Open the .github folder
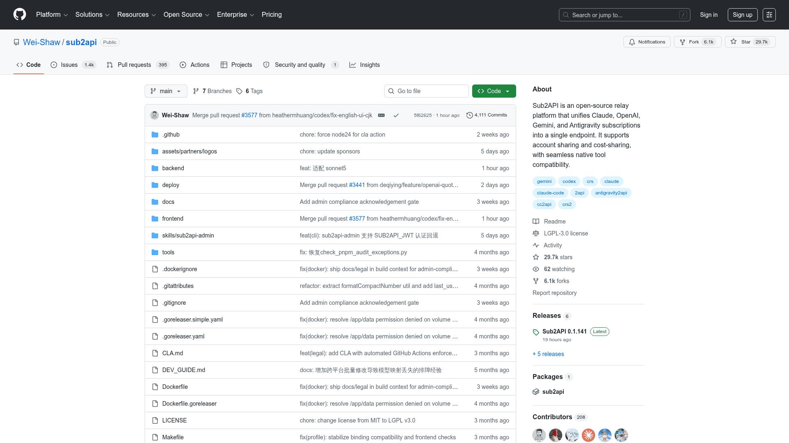Viewport: 789px width, 443px height. click(x=171, y=135)
